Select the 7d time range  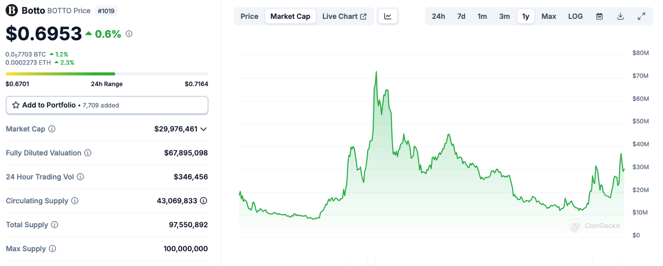coord(461,16)
